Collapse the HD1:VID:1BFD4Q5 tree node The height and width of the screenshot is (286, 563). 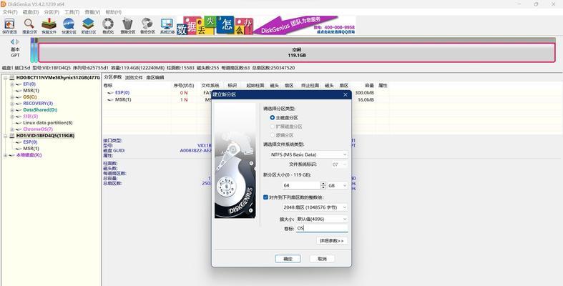tap(6, 136)
